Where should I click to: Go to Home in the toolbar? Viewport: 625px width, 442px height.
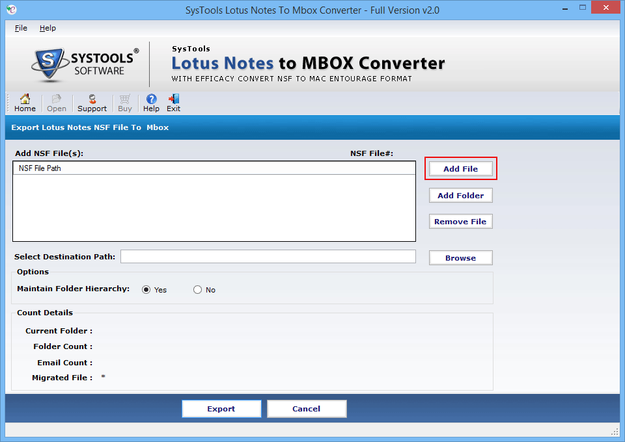click(x=25, y=103)
